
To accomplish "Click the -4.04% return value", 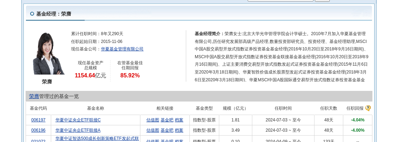I will point(357,120).
